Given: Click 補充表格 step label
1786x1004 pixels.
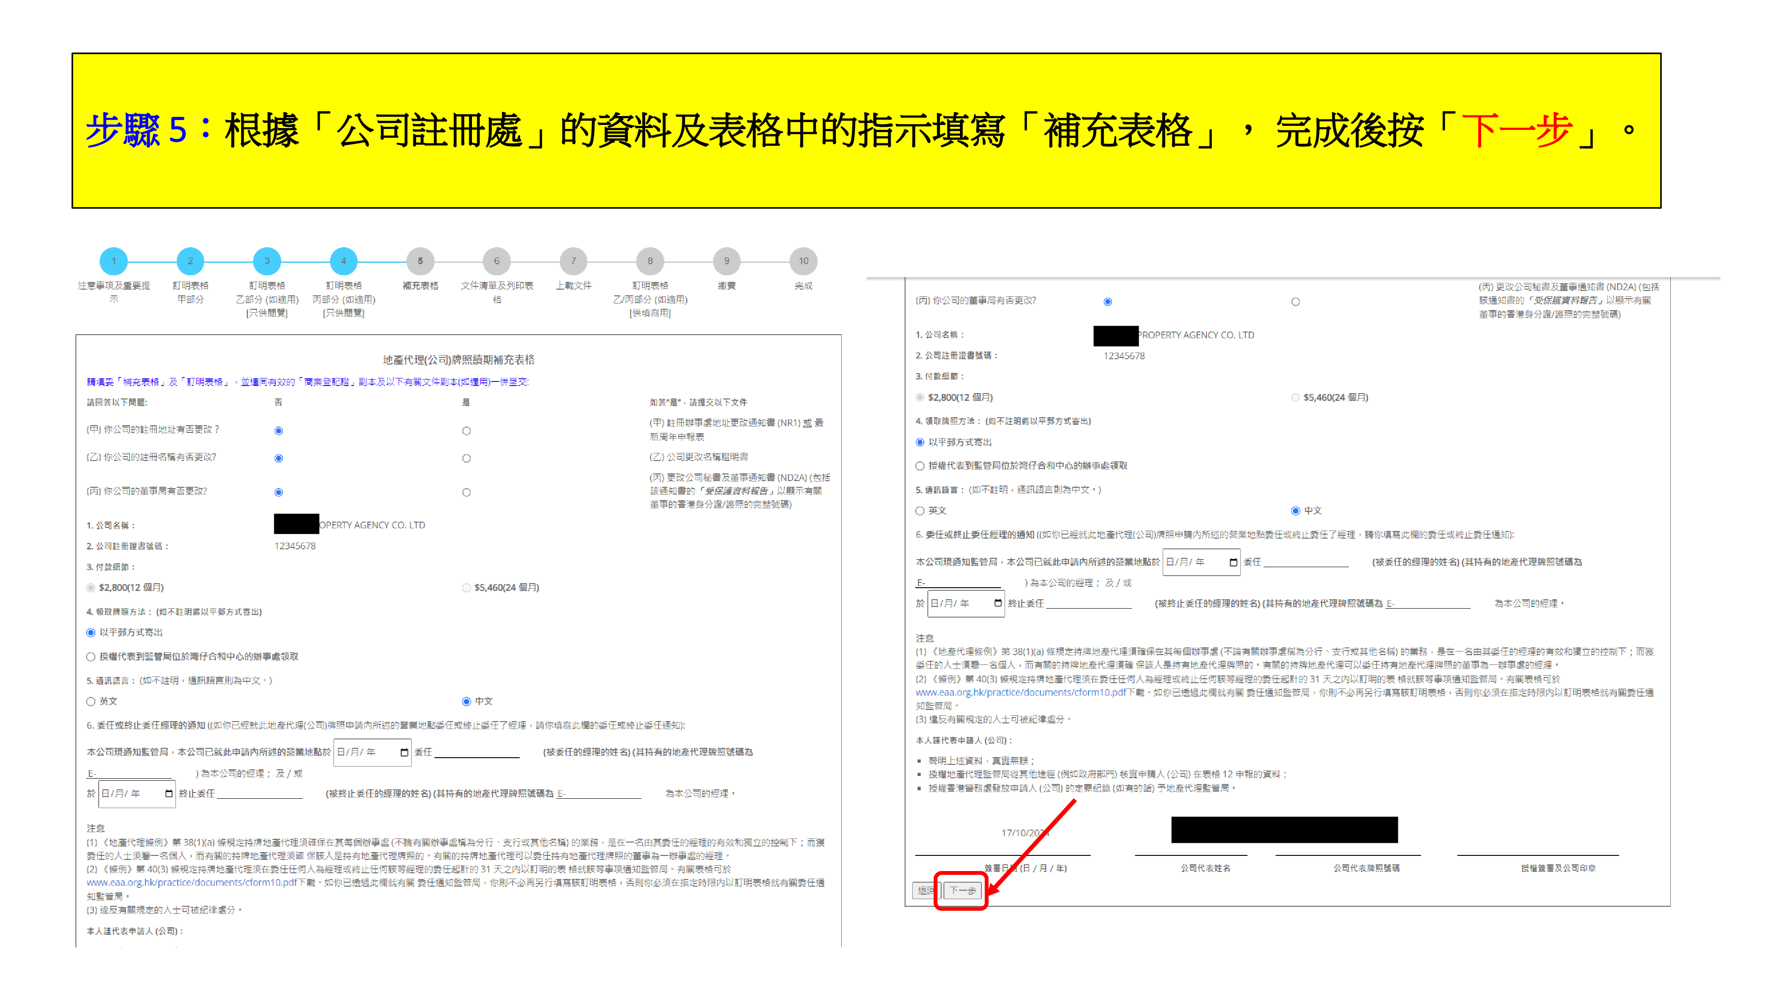Looking at the screenshot, I should coord(420,286).
